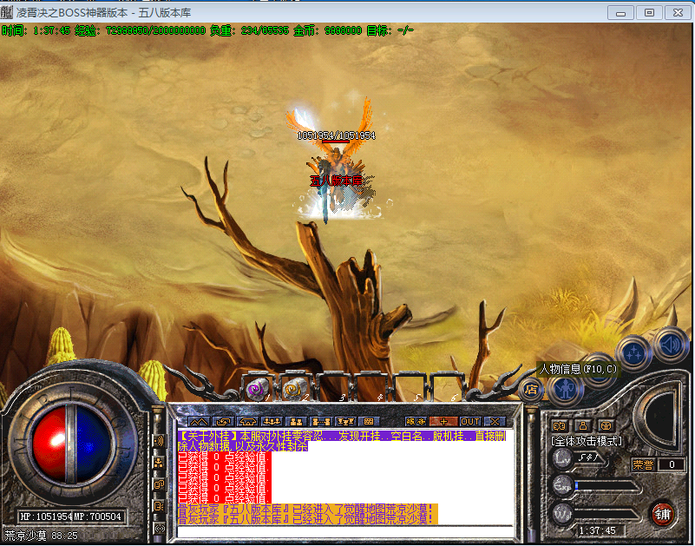Screen dimensions: 695x546
Task: Click the character named 五八版本库
Action: tap(336, 181)
